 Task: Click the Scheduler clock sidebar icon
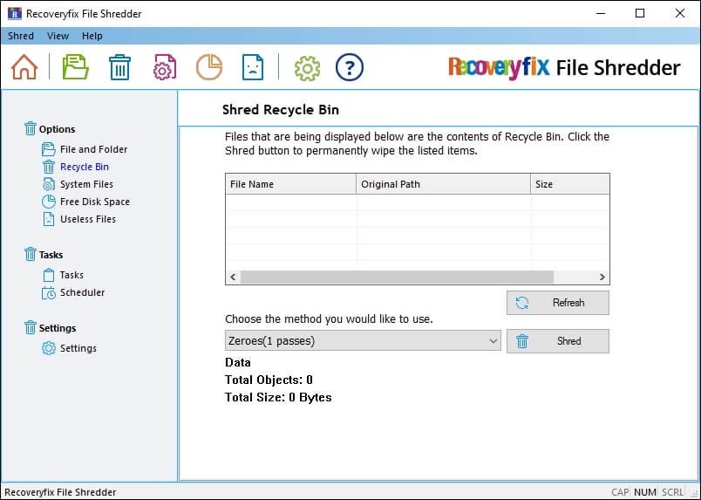(x=48, y=292)
